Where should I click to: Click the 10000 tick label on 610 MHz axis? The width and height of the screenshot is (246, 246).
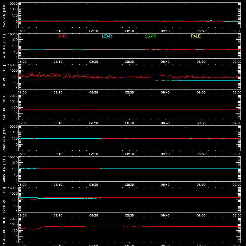(x=13, y=65)
